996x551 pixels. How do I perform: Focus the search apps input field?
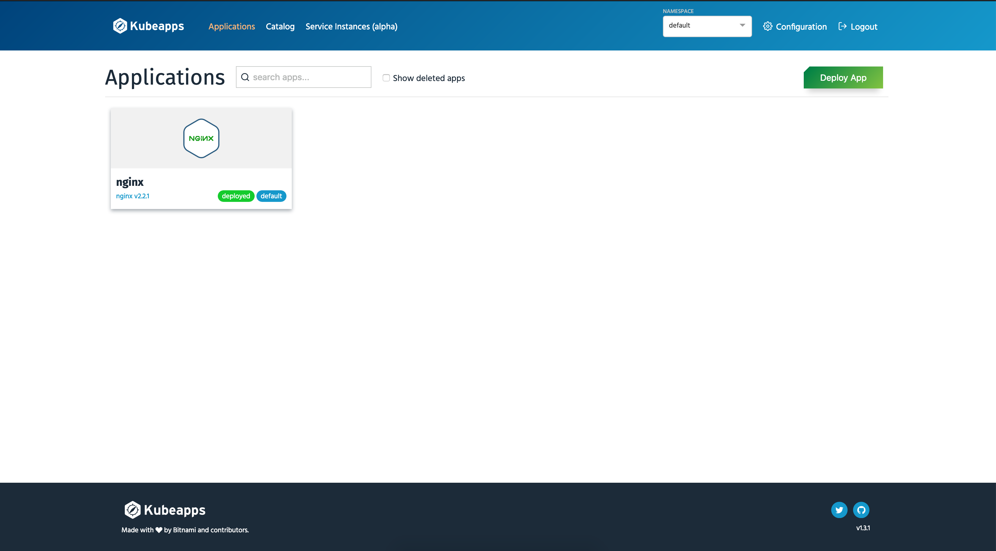pyautogui.click(x=309, y=77)
